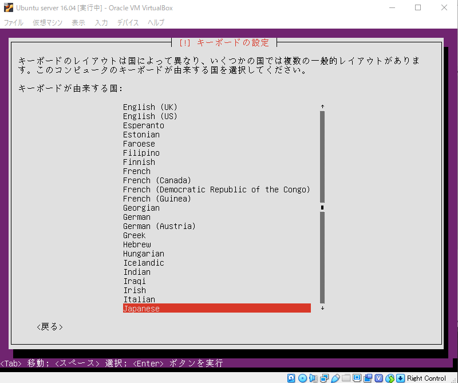Viewport: 458px width, 383px height.
Task: Select Hungarian keyboard origin
Action: [x=217, y=254]
